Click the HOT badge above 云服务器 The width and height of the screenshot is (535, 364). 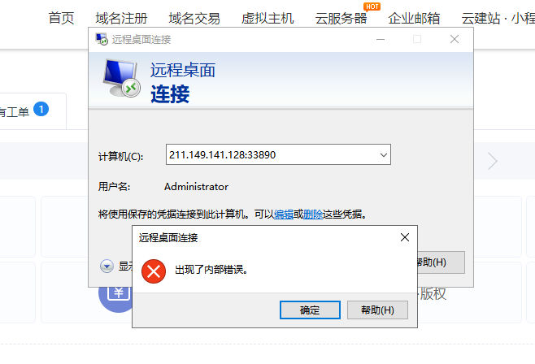(x=372, y=6)
